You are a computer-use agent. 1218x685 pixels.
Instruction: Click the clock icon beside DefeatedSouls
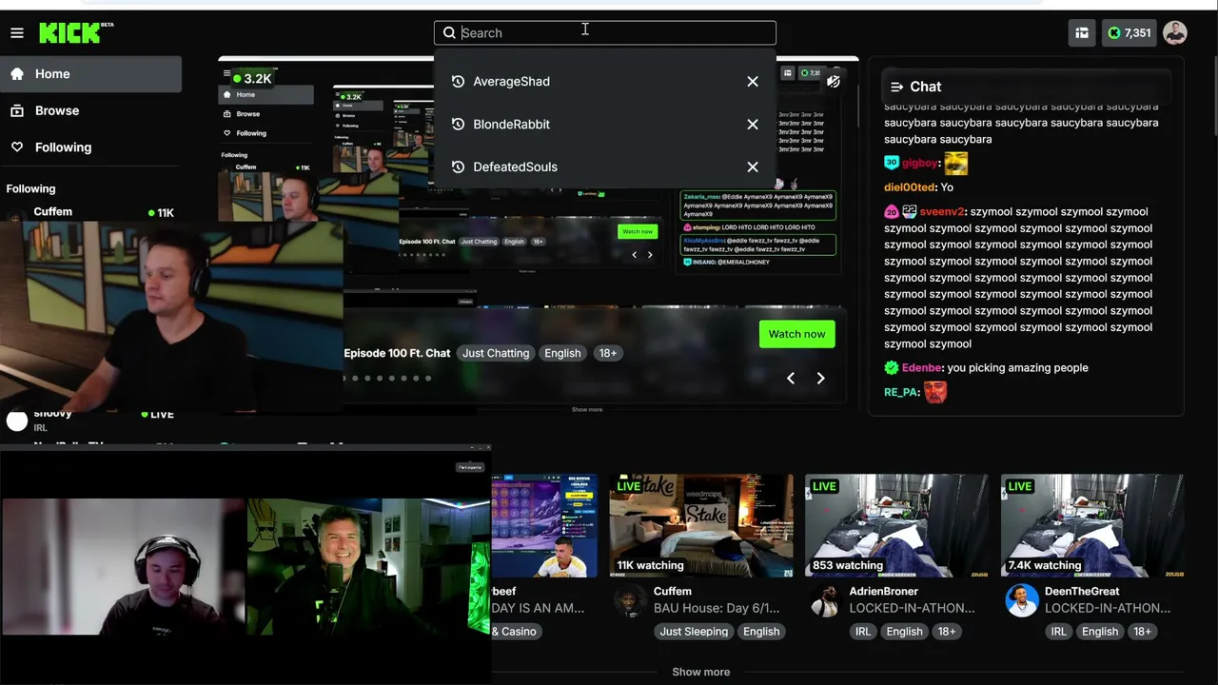click(458, 167)
